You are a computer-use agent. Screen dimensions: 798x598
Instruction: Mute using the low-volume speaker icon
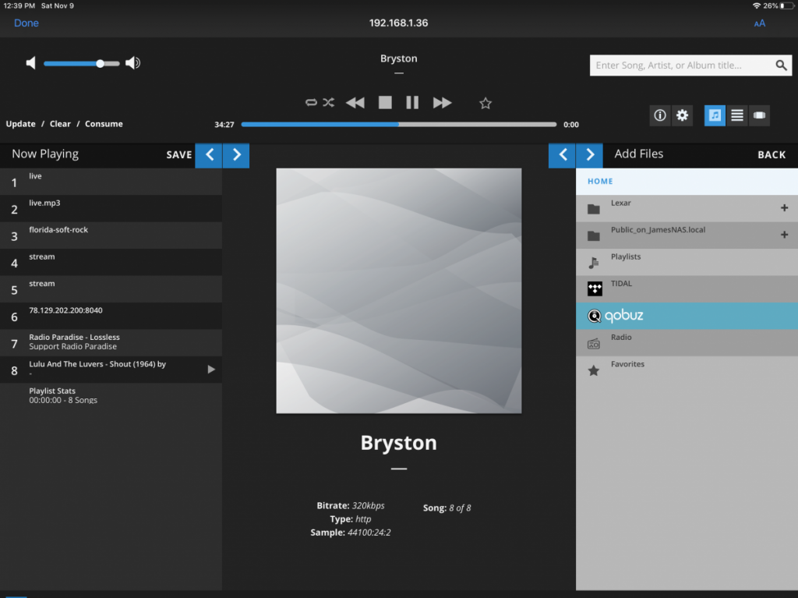(31, 63)
